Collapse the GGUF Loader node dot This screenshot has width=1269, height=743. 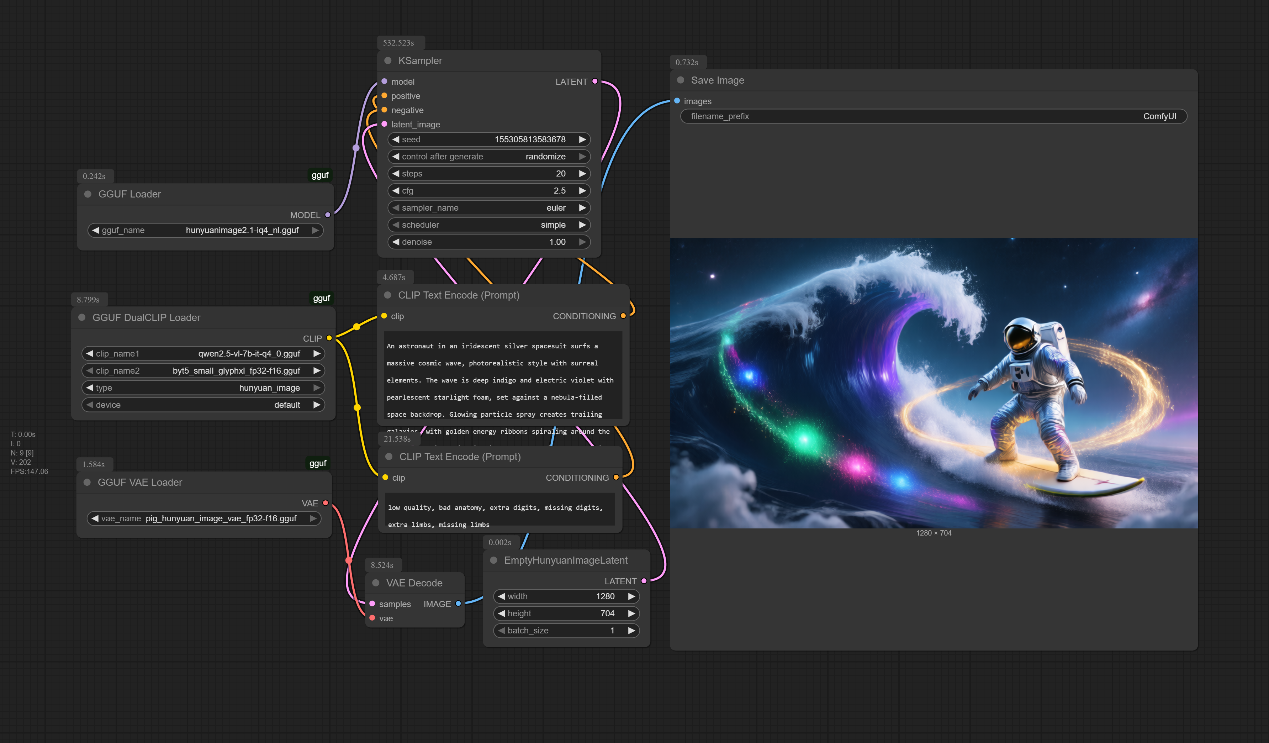point(88,194)
